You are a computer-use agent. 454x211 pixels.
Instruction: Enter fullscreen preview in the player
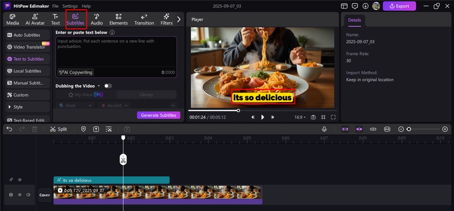333,117
